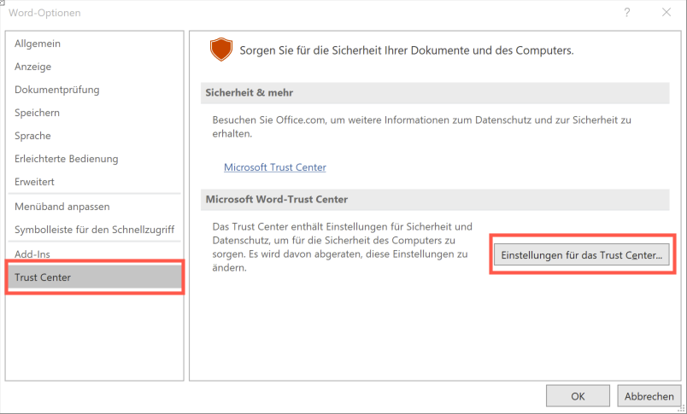Select Trust Center in sidebar
Image resolution: width=687 pixels, height=414 pixels.
[x=94, y=277]
